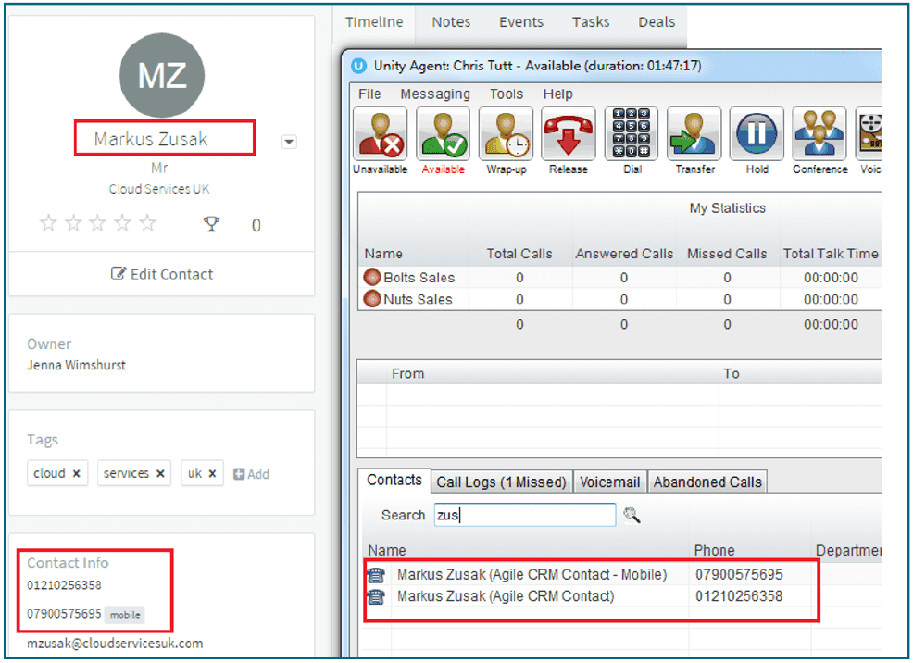Click the Available status icon
This screenshot has height=663, width=913.
click(x=443, y=134)
